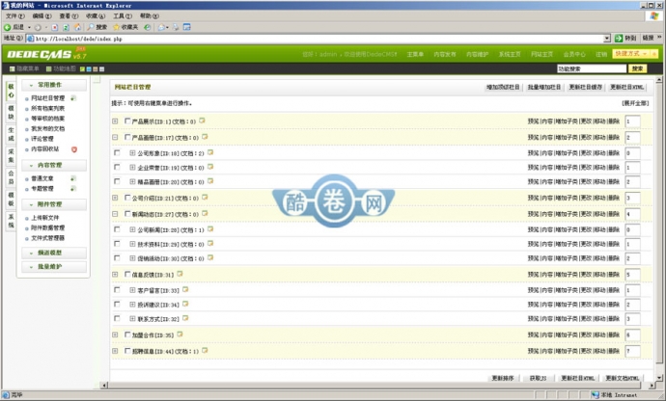This screenshot has width=666, height=401.
Task: Open the Favorites star (收藏夹) button
Action: [x=125, y=27]
